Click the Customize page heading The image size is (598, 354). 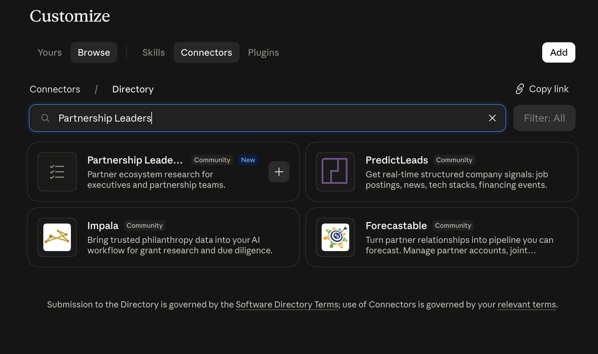70,16
